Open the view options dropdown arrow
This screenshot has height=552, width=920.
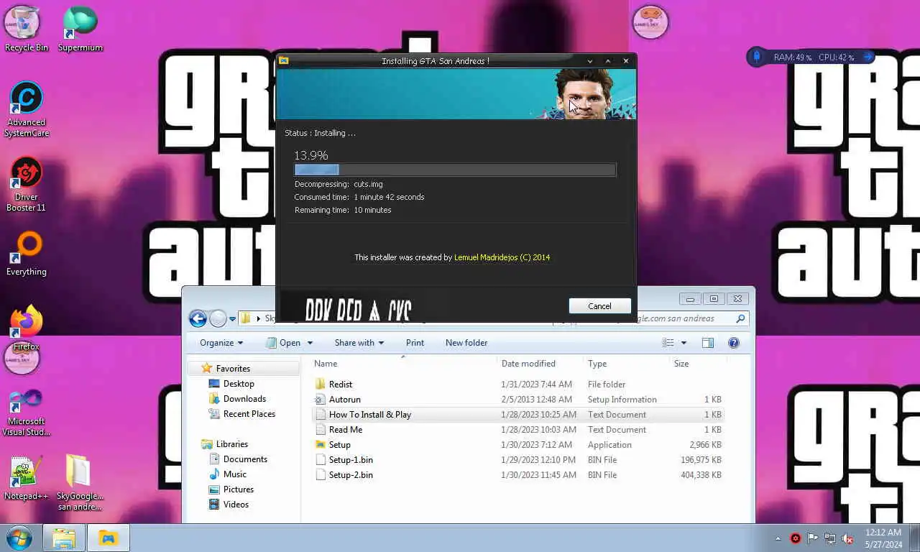point(684,343)
